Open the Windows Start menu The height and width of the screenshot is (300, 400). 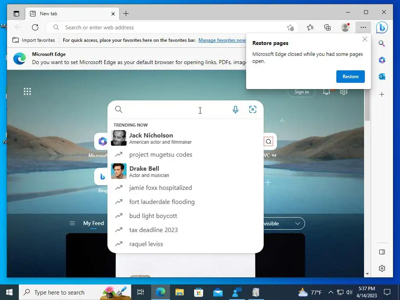coord(9,292)
